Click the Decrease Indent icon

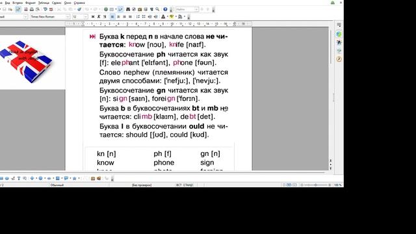(x=150, y=17)
